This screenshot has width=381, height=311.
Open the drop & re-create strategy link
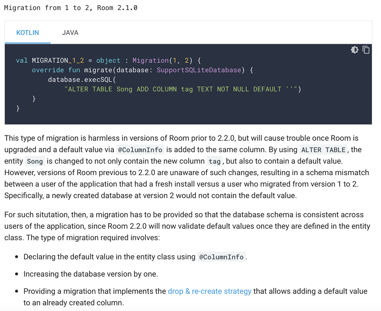click(x=210, y=291)
